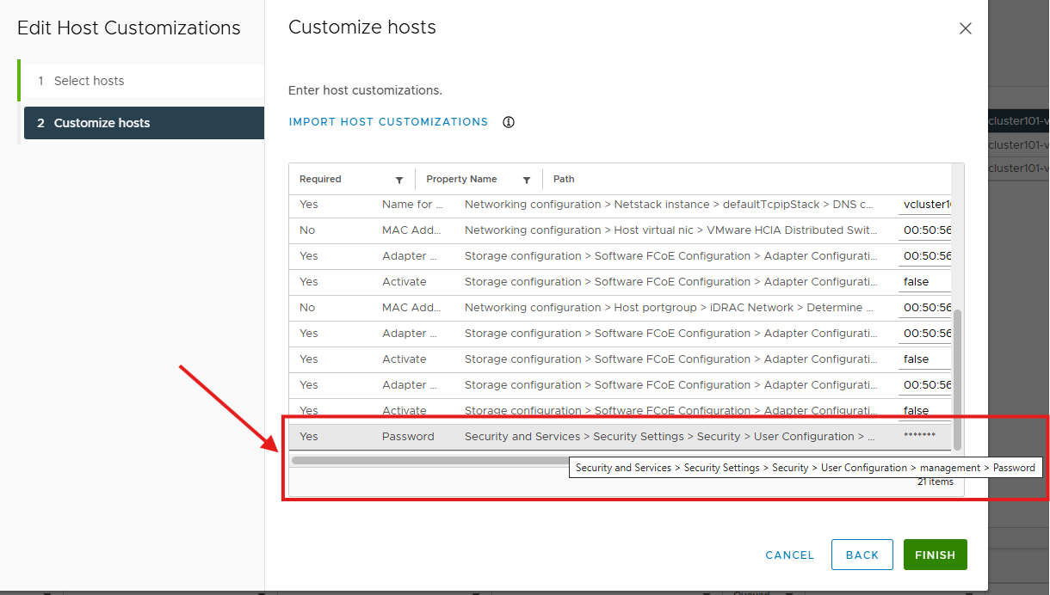The width and height of the screenshot is (1050, 595).
Task: Sort by the Required column header text
Action: click(x=320, y=180)
